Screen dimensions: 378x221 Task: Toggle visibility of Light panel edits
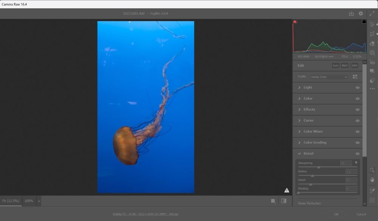tap(357, 88)
